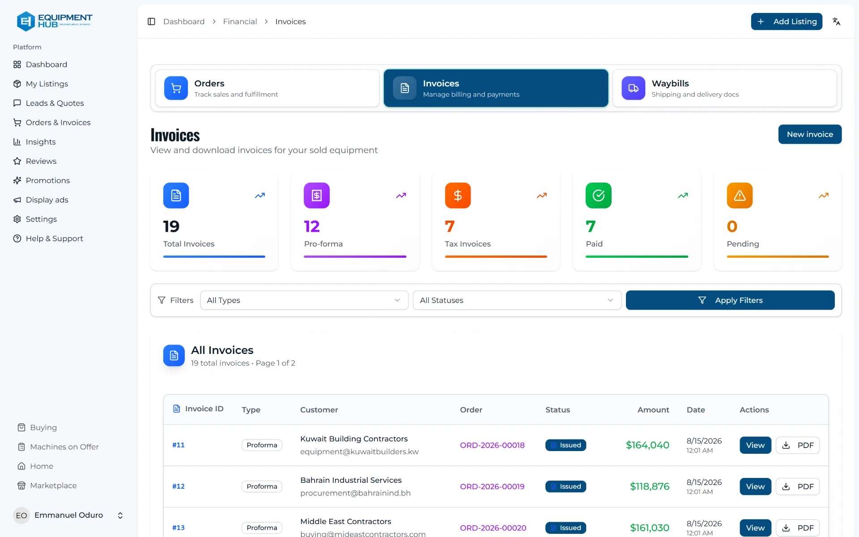859x537 pixels.
Task: Click the trend arrow on Pending card
Action: point(824,196)
